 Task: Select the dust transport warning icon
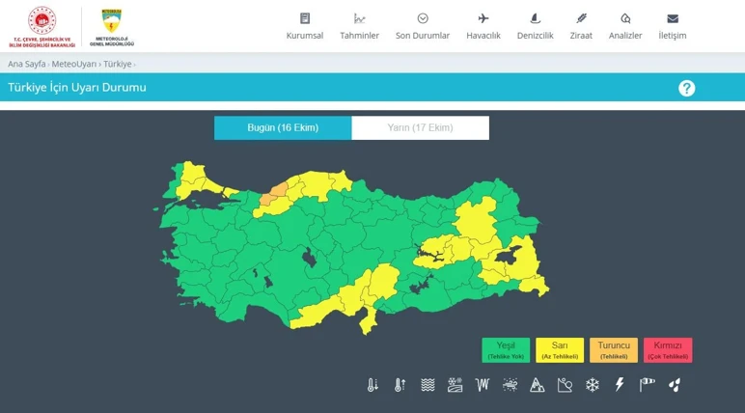point(510,385)
